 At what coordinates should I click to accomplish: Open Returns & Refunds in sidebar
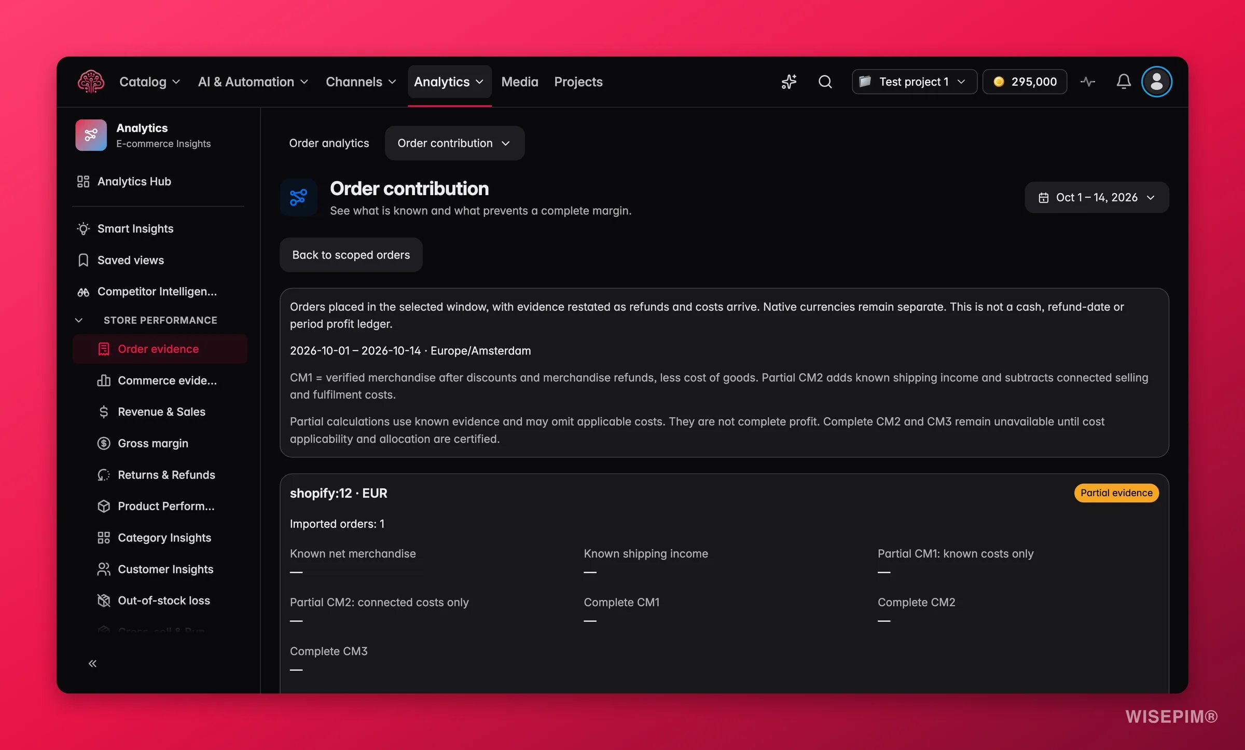coord(160,475)
